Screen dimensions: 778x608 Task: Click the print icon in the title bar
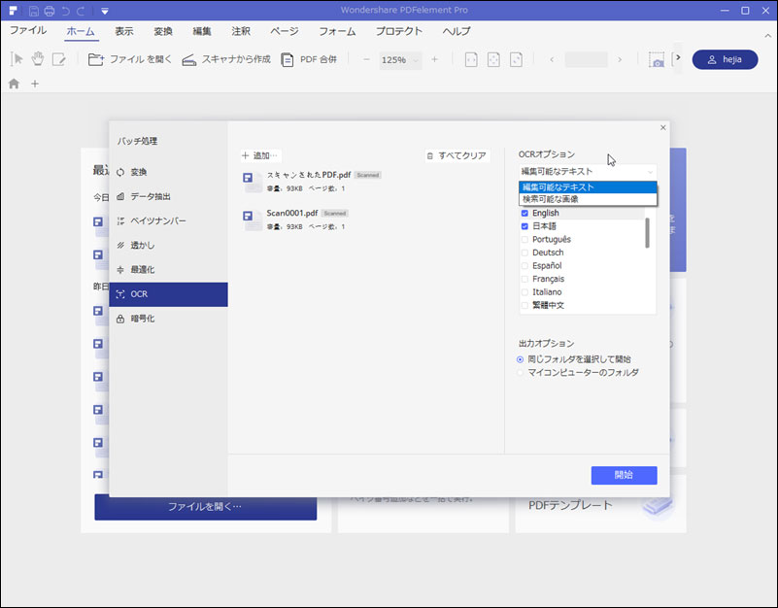pyautogui.click(x=50, y=11)
